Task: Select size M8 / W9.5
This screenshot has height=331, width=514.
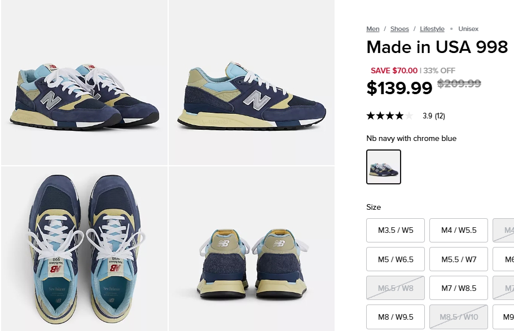Action: pos(396,317)
